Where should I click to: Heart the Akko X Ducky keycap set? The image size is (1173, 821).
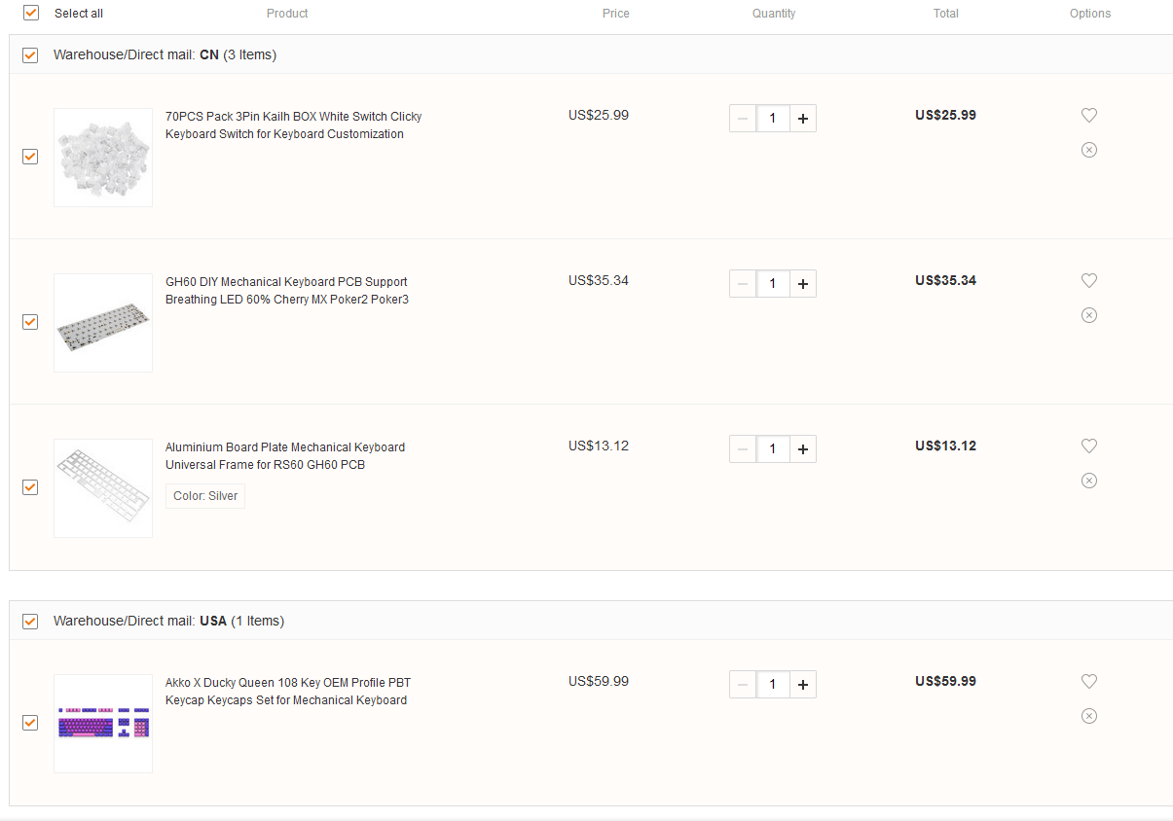coord(1089,681)
